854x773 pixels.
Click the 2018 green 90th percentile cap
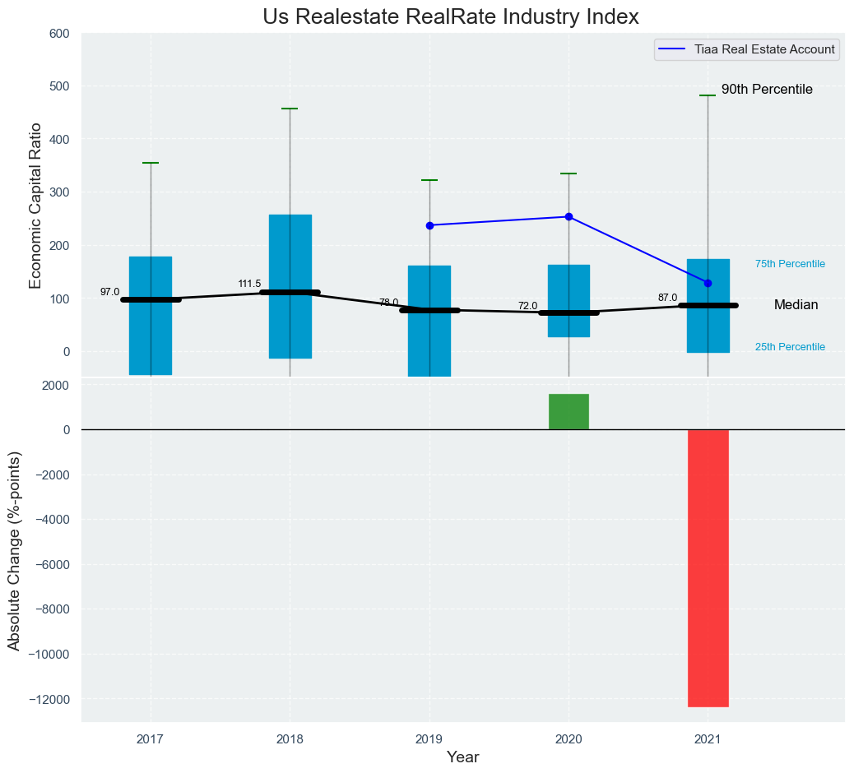pyautogui.click(x=290, y=109)
